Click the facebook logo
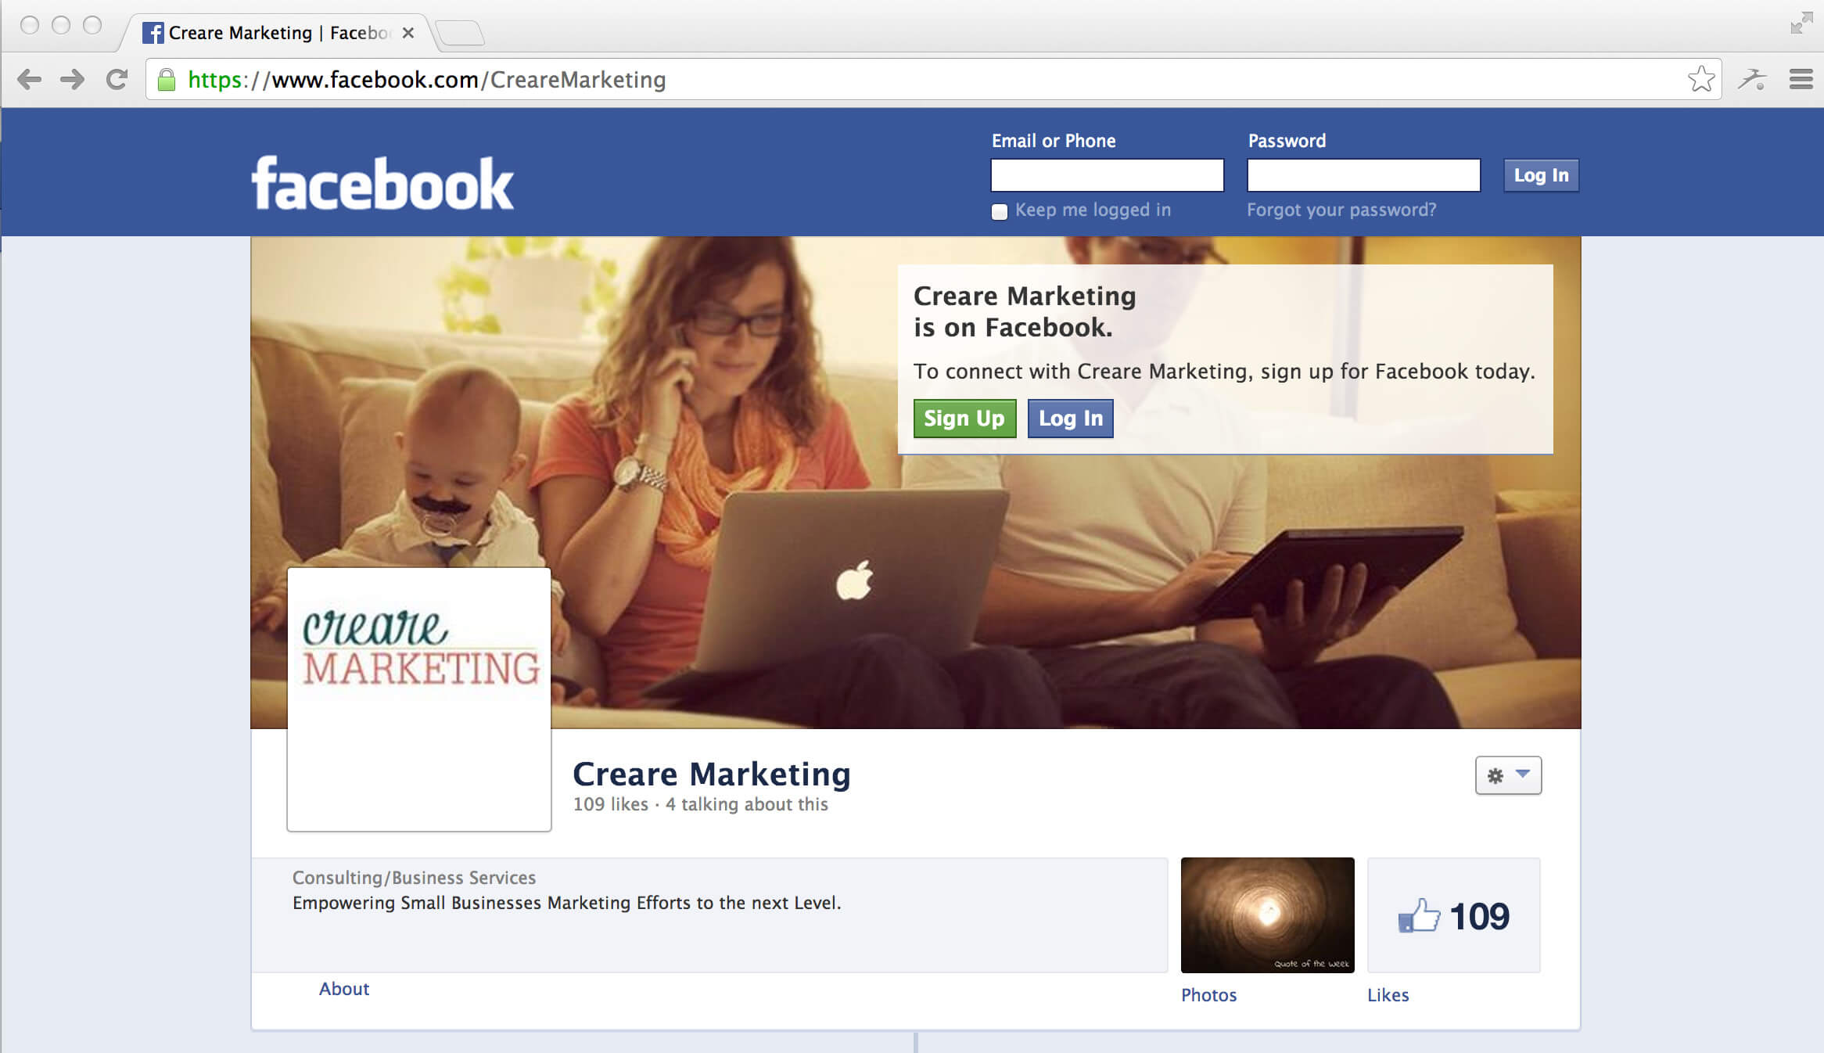 382,181
